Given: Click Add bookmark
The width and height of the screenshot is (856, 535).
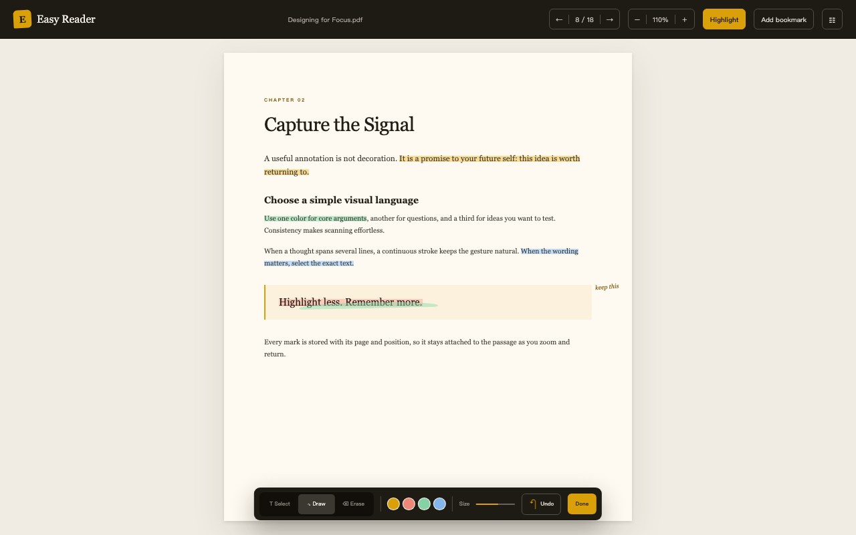Looking at the screenshot, I should (x=784, y=19).
